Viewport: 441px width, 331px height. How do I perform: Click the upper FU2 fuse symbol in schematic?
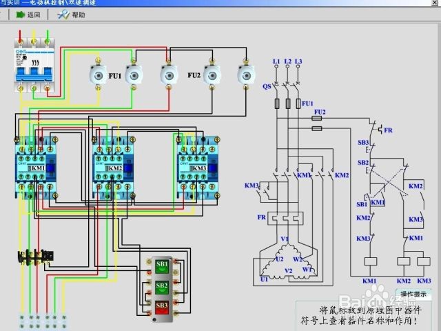tap(317, 119)
